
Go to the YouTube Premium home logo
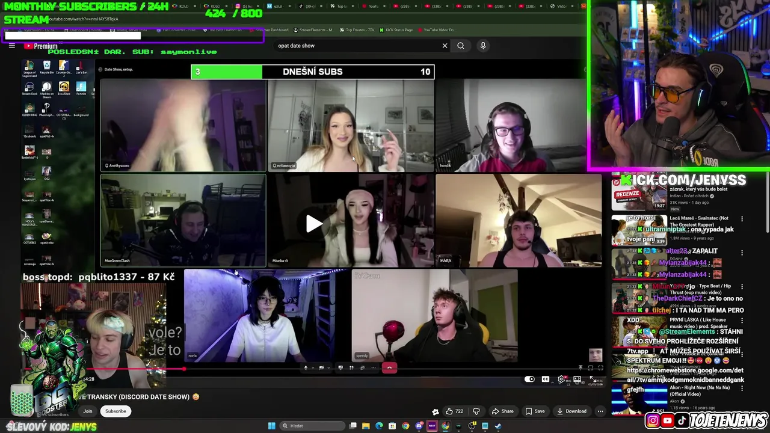(x=41, y=46)
